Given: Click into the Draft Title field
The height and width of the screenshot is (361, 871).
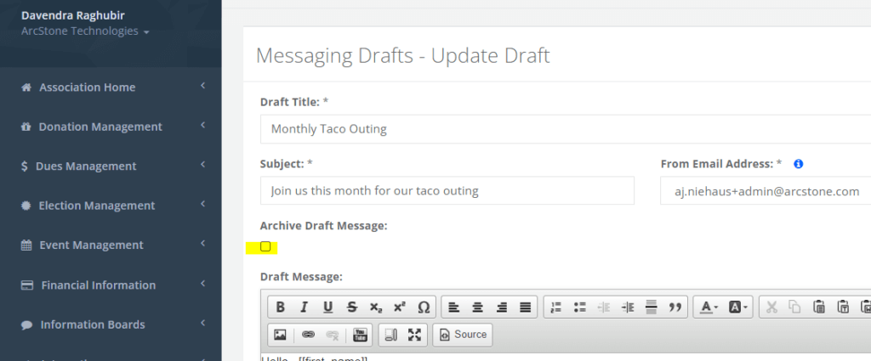Looking at the screenshot, I should click(561, 129).
